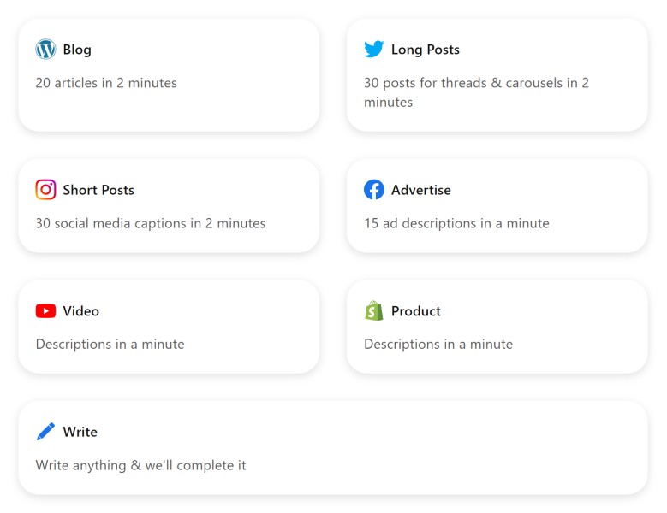Click Product card's "Descriptions in a minute"
Viewport: 667px width, 513px height.
coord(438,344)
